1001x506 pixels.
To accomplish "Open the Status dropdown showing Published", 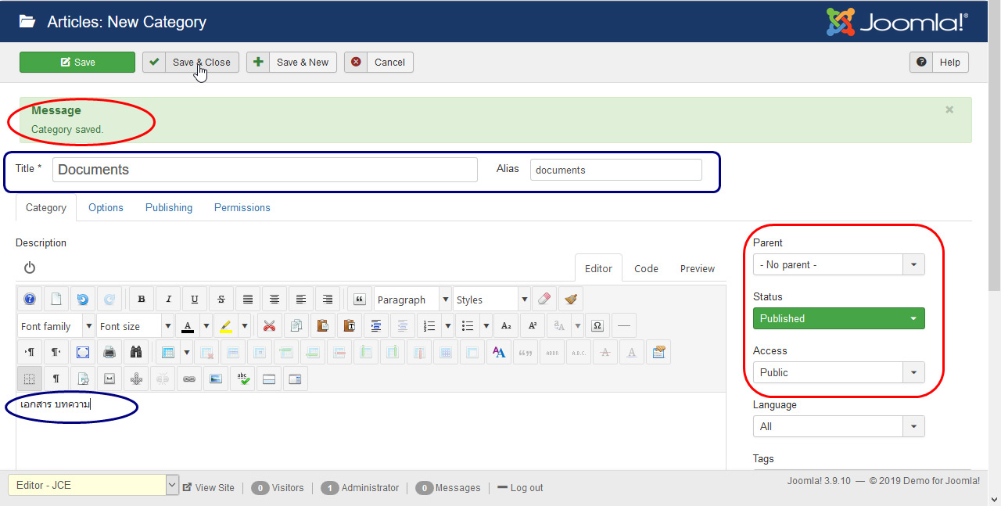I will coord(838,318).
